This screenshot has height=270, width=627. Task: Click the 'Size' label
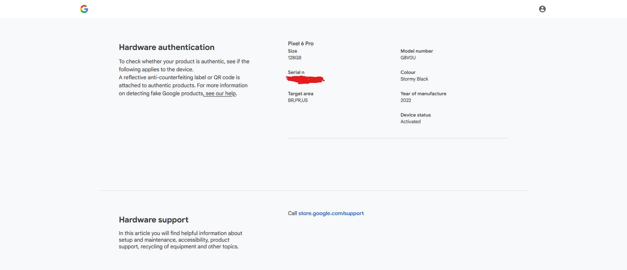[x=293, y=51]
